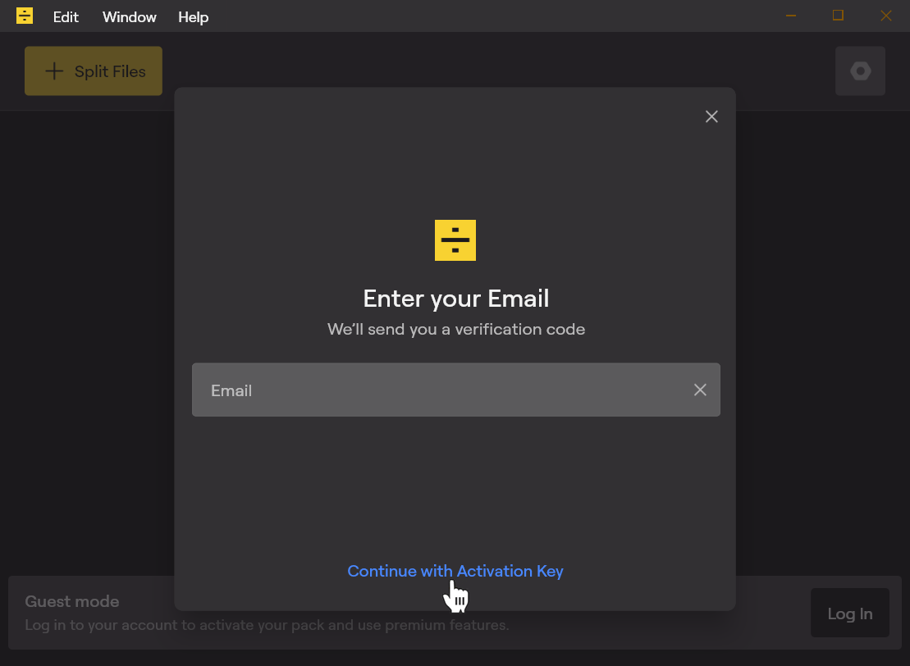Close the Enter your Email dialog
910x666 pixels.
(x=711, y=116)
